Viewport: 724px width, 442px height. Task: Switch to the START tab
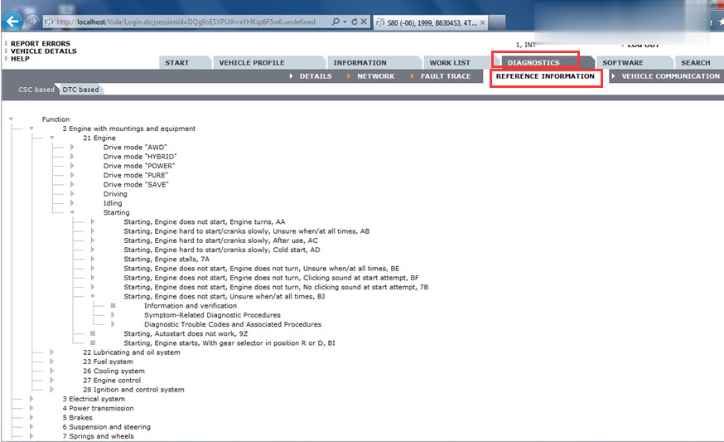click(176, 63)
